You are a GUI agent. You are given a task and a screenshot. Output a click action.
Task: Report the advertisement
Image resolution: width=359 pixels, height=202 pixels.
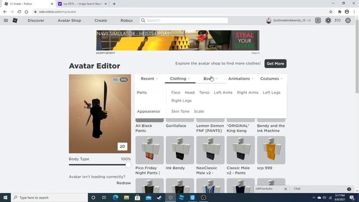256,53
